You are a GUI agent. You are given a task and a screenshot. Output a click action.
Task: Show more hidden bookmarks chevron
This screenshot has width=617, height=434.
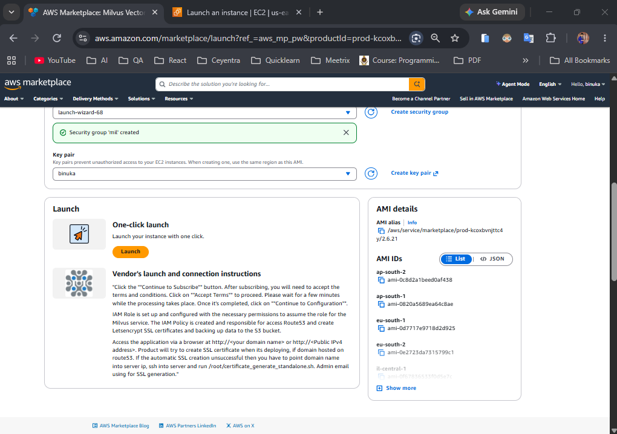[x=525, y=60]
